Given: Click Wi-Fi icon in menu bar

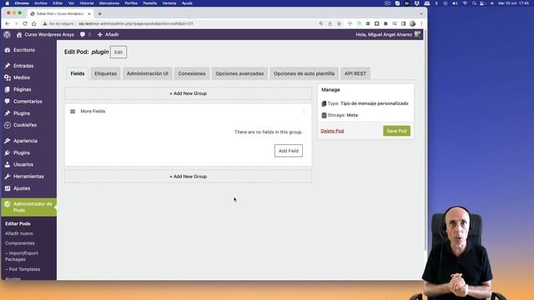Looking at the screenshot, I should point(465,3).
